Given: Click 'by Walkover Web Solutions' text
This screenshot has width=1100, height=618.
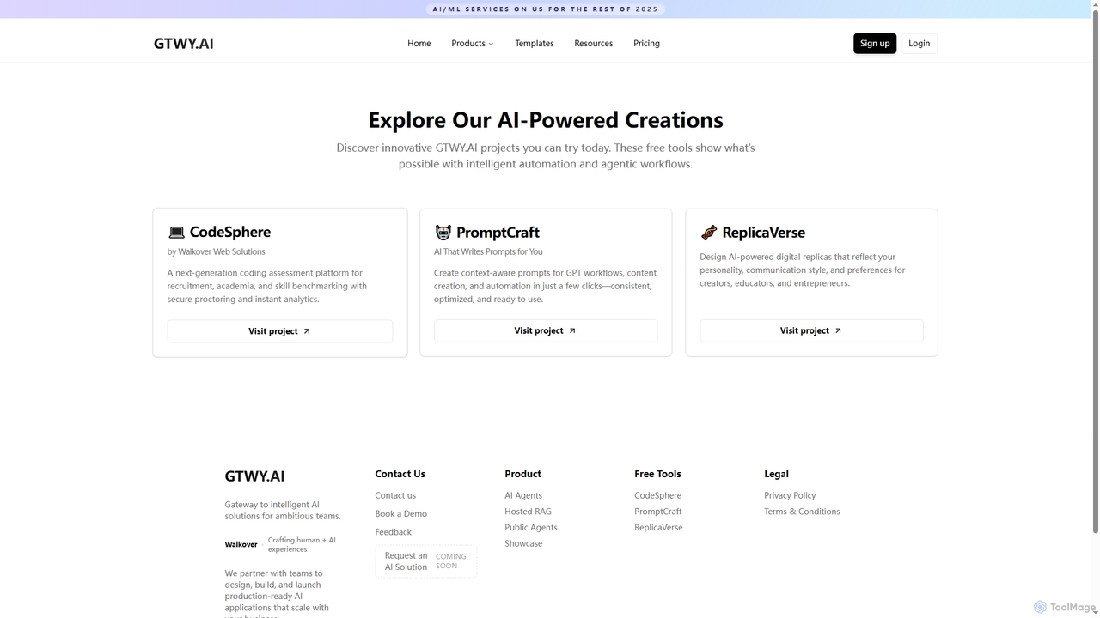Looking at the screenshot, I should click(217, 251).
